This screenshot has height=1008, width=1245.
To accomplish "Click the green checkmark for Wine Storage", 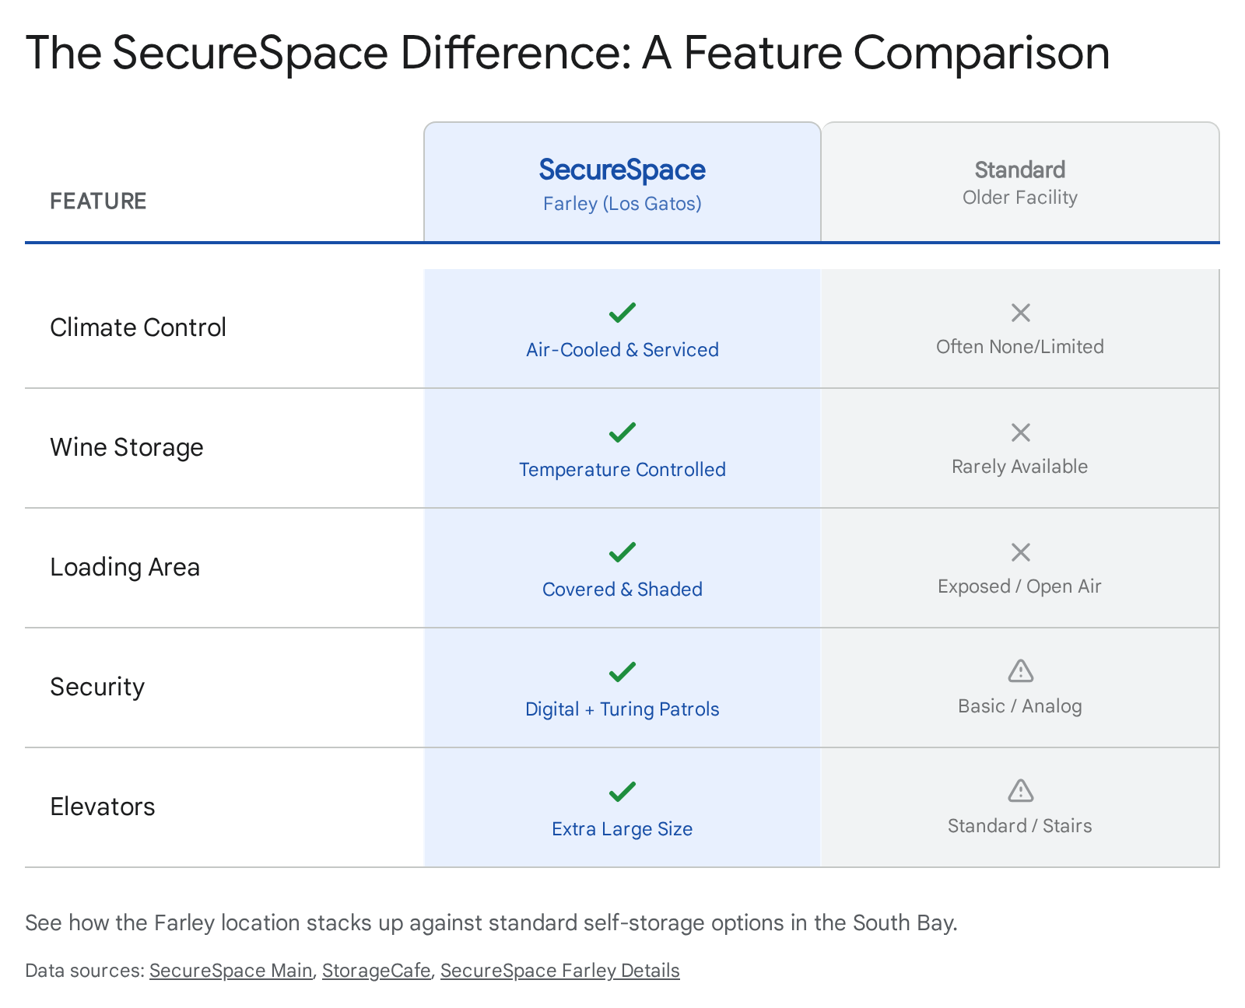I will [x=622, y=432].
